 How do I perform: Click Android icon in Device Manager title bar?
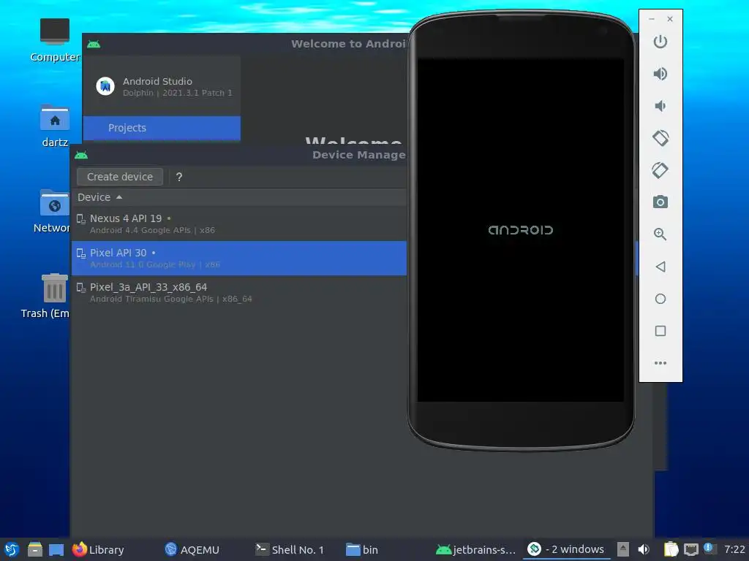coord(81,155)
